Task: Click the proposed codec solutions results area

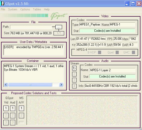Action: (x=82, y=110)
